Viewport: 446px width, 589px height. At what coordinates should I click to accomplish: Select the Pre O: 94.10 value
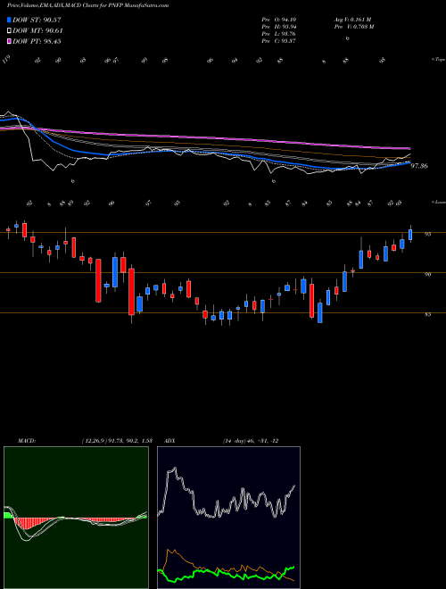coord(279,19)
